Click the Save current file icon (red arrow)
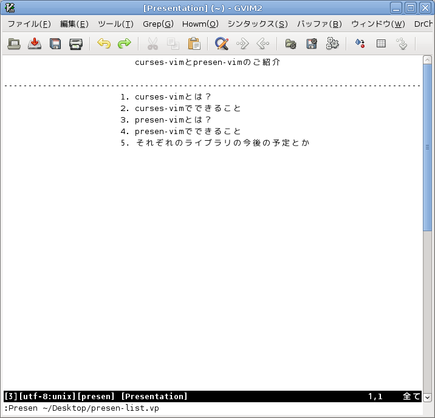 (x=35, y=44)
